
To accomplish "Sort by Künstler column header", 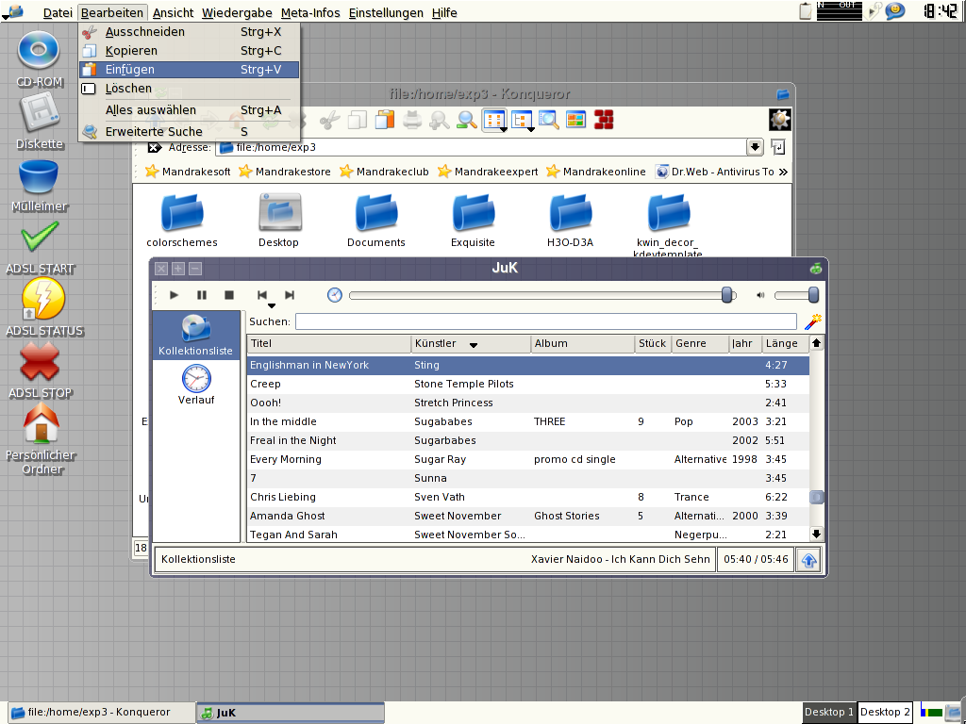I will [471, 343].
